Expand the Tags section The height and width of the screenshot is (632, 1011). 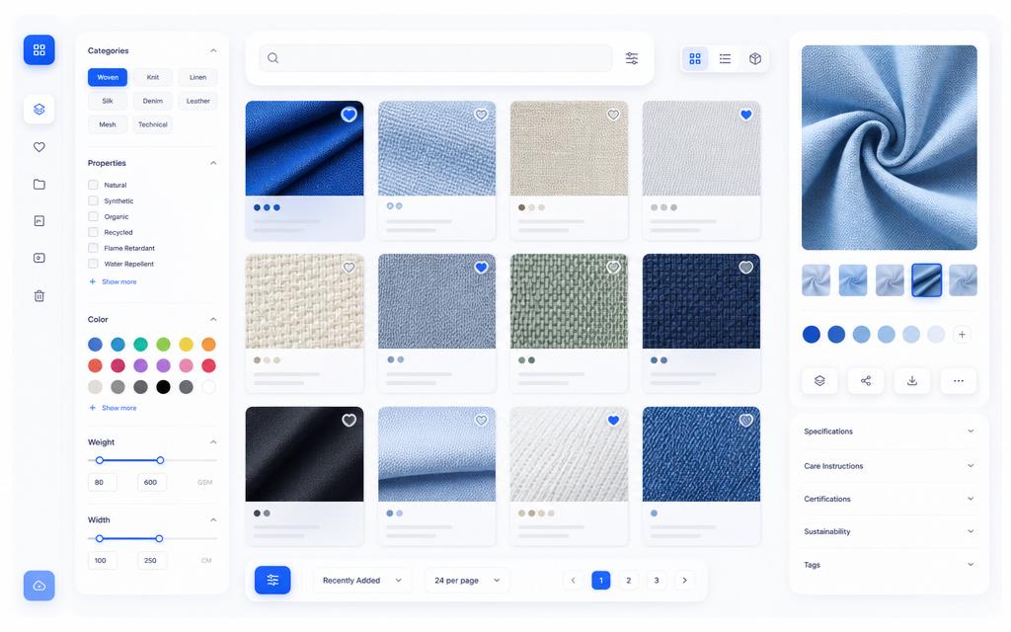pyautogui.click(x=889, y=565)
